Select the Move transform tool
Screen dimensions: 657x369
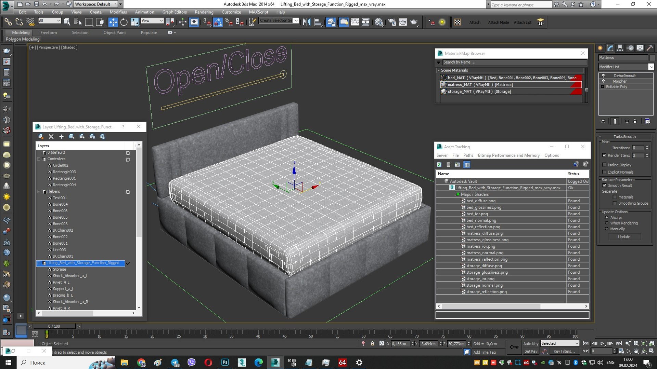click(113, 22)
